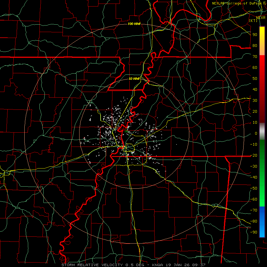
Task: Click the 50 NMI range ring label
Action: 134,79
